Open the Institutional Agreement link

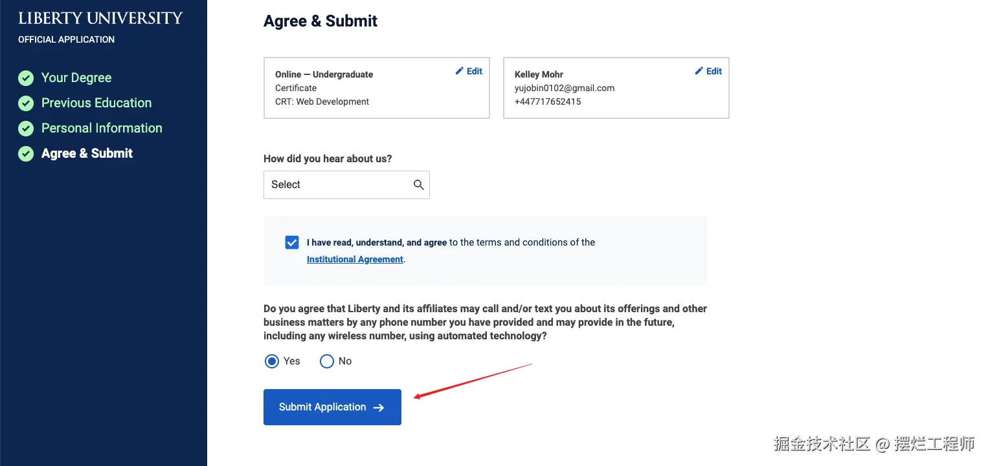355,260
